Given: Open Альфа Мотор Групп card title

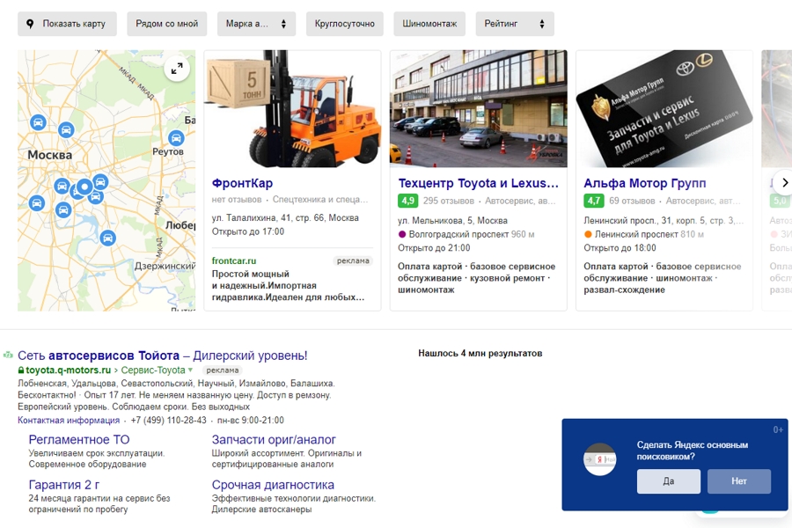Looking at the screenshot, I should coord(645,183).
